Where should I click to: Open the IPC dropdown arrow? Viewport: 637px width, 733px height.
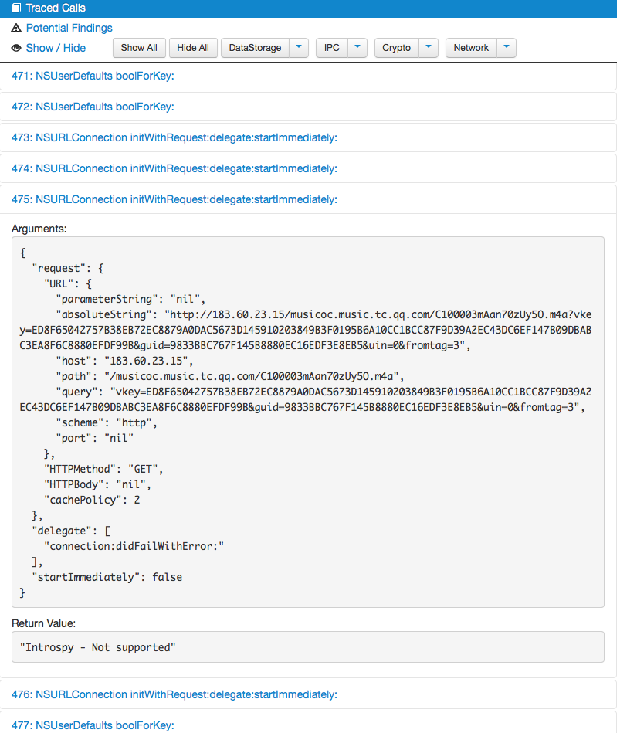coord(357,48)
